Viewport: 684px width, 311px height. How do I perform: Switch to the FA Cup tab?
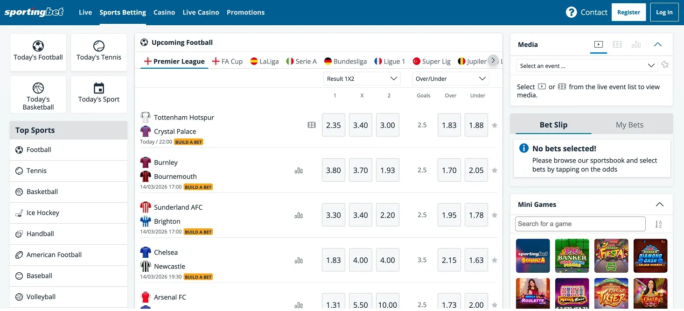point(227,61)
